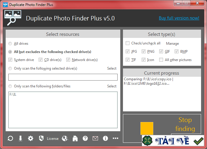The height and width of the screenshot is (149, 207).
Task: Toggle the TIF type checkbox
Action: [x=127, y=60]
